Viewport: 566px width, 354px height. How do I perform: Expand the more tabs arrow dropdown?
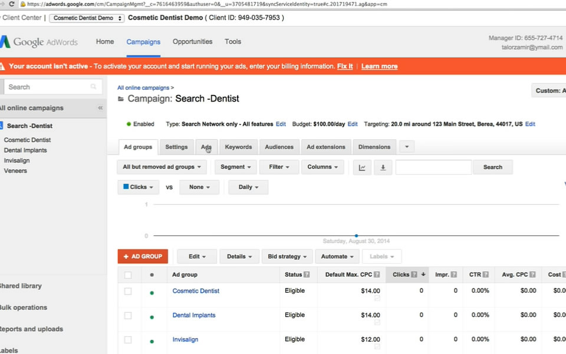(407, 147)
